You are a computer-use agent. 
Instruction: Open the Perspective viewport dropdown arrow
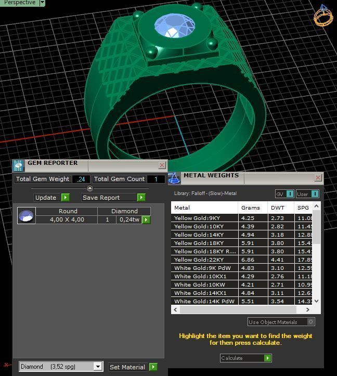[x=42, y=3]
